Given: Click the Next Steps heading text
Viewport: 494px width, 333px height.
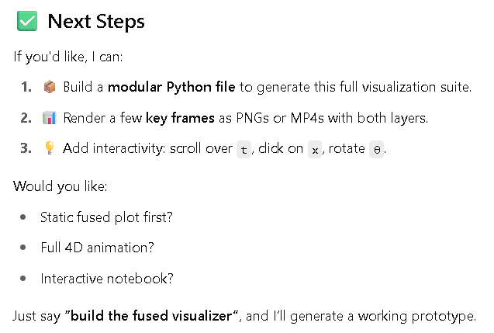Looking at the screenshot, I should point(96,22).
